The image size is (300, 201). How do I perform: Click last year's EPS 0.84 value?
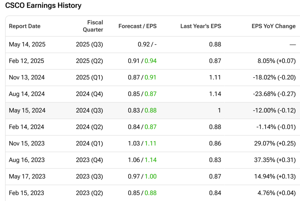[215, 193]
